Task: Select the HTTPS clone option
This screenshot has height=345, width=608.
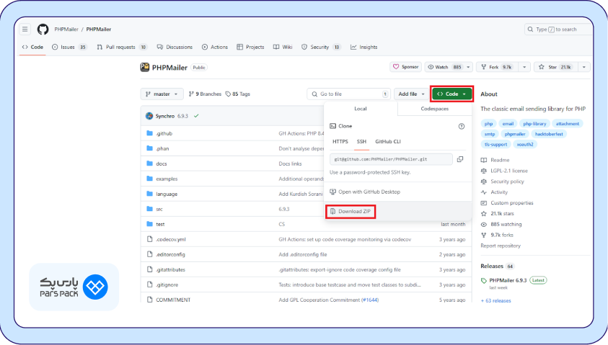Action: pos(340,142)
